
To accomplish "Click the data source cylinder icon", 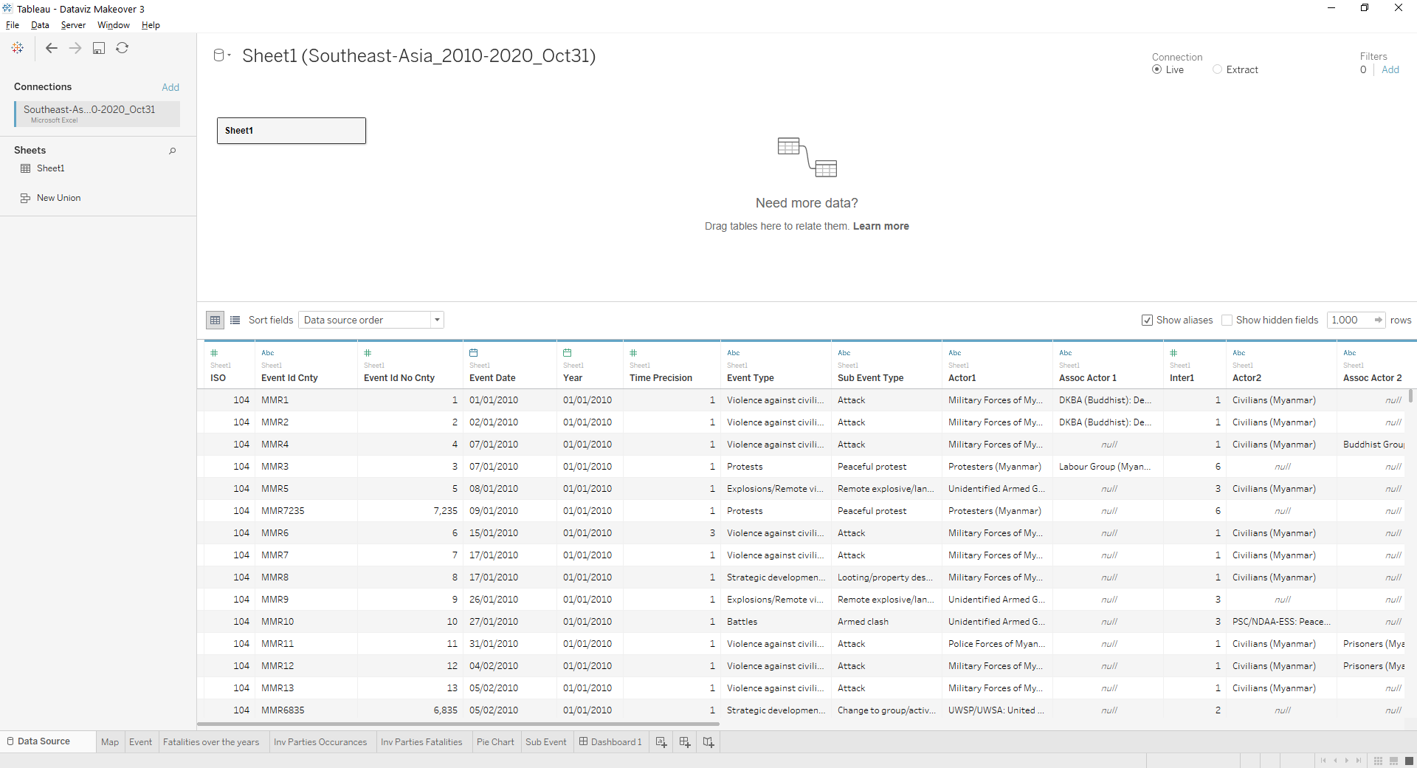I will click(219, 55).
